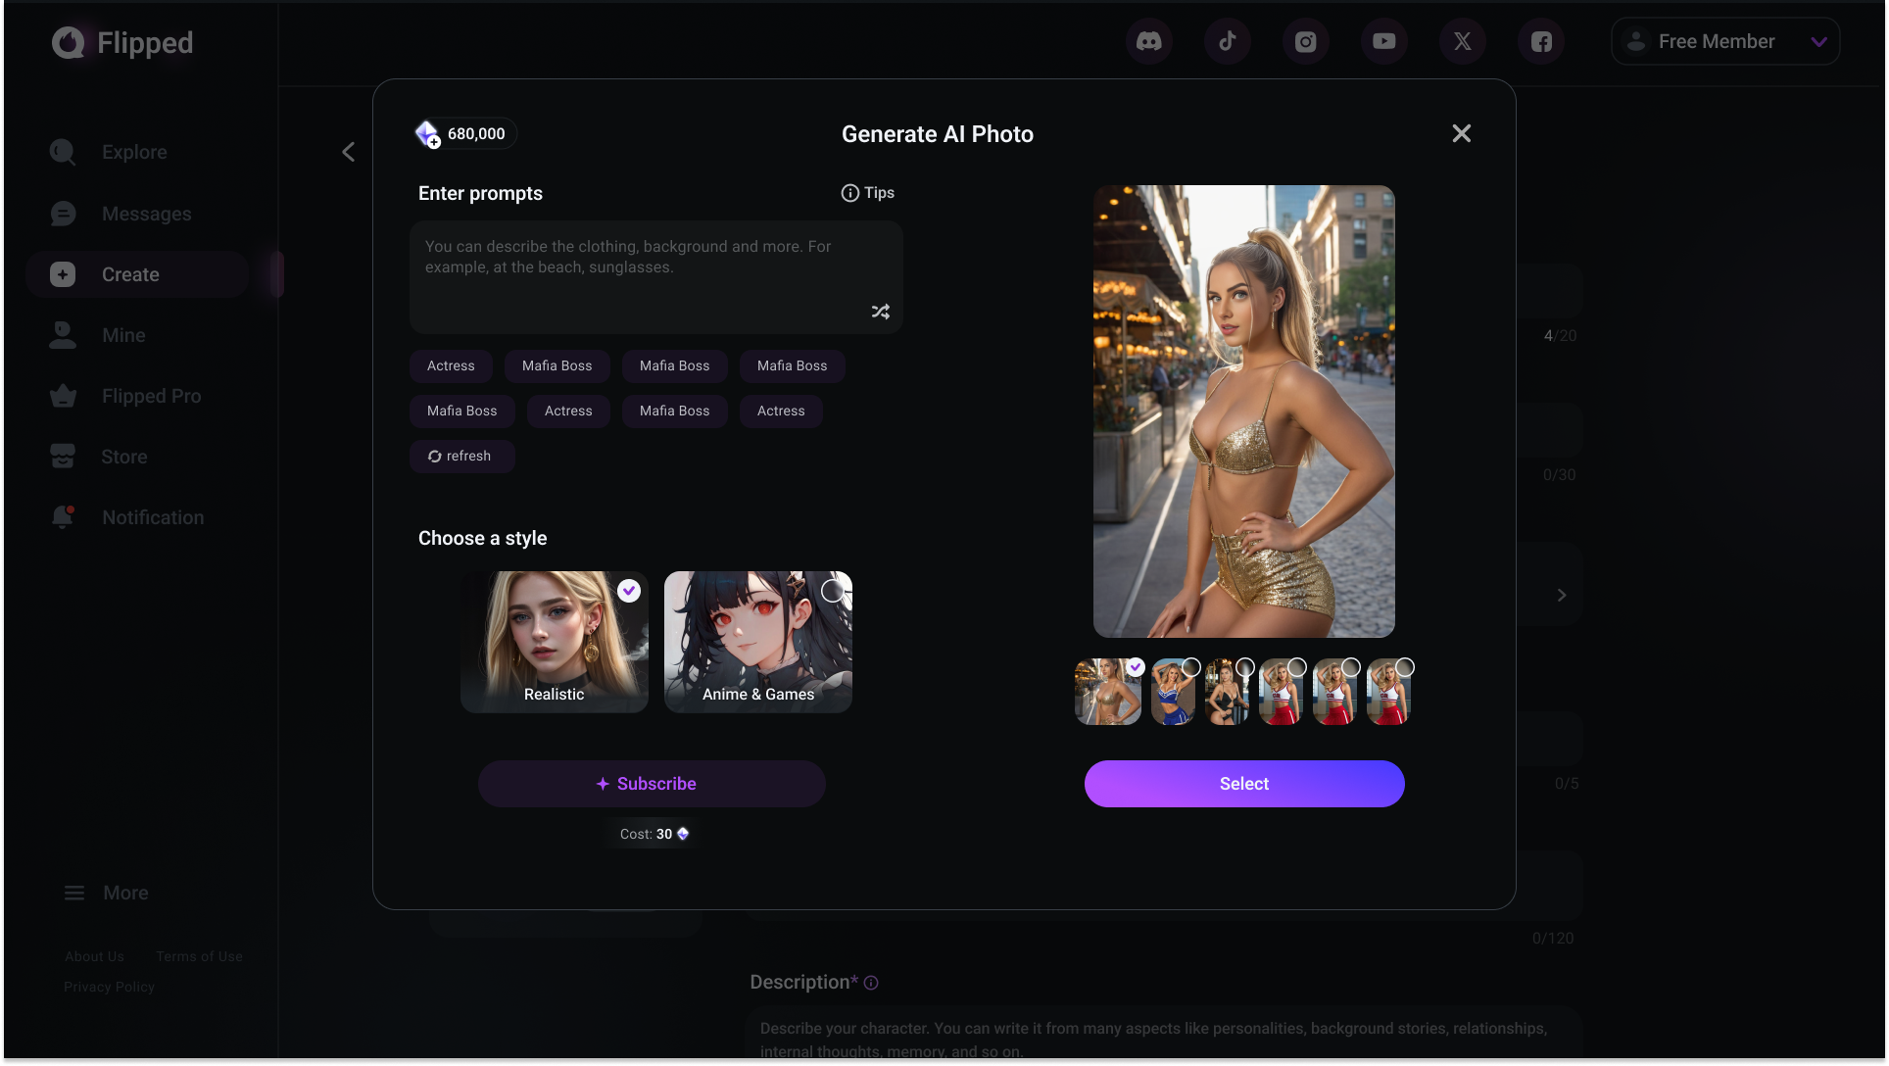Add gems via 680,000 diamond icon
The height and width of the screenshot is (1066, 1889).
pyautogui.click(x=428, y=134)
